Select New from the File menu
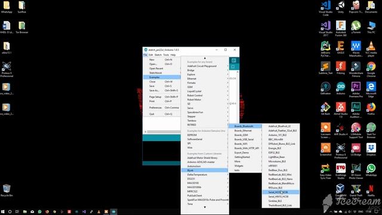382x215 pixels. pyautogui.click(x=162, y=60)
